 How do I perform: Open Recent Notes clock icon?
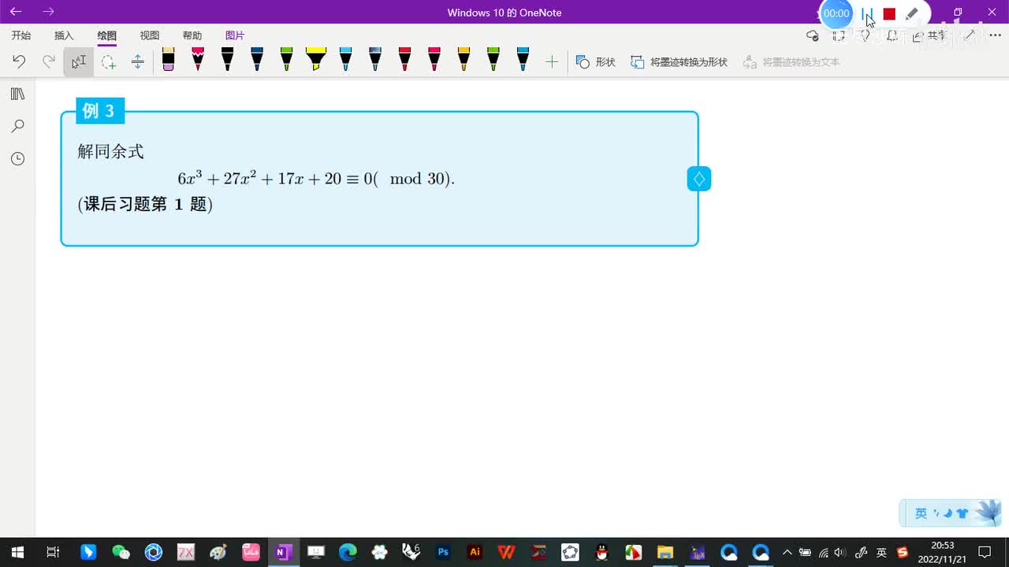coord(17,158)
